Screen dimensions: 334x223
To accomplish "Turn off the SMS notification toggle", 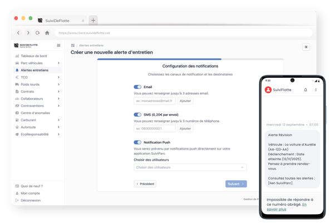I will (x=137, y=115).
